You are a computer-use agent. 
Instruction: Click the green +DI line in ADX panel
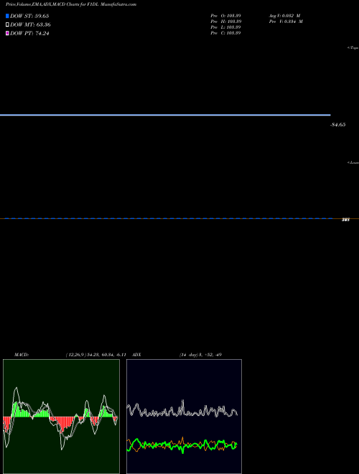(x=182, y=445)
